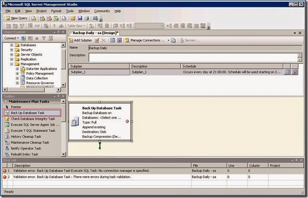Collapse the Maintenance Plan Tasks toolbox group
Viewport: 308px width, 198px height.
point(6,101)
